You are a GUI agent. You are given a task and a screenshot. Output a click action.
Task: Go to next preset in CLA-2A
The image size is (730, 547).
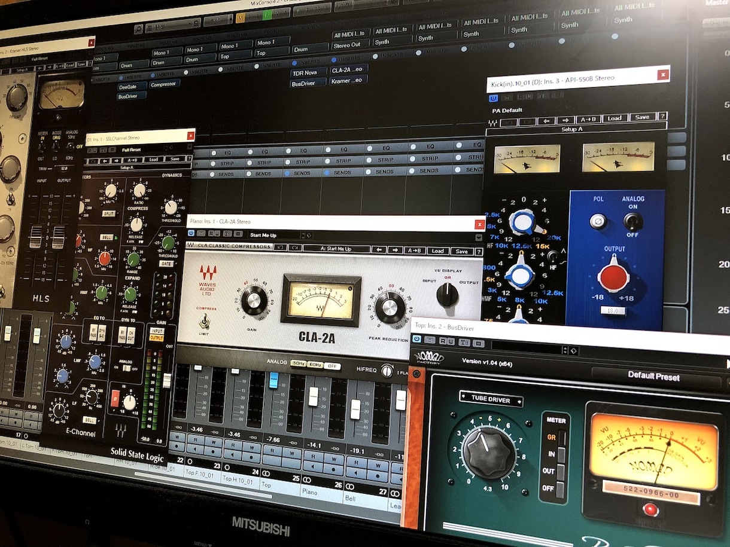point(394,250)
